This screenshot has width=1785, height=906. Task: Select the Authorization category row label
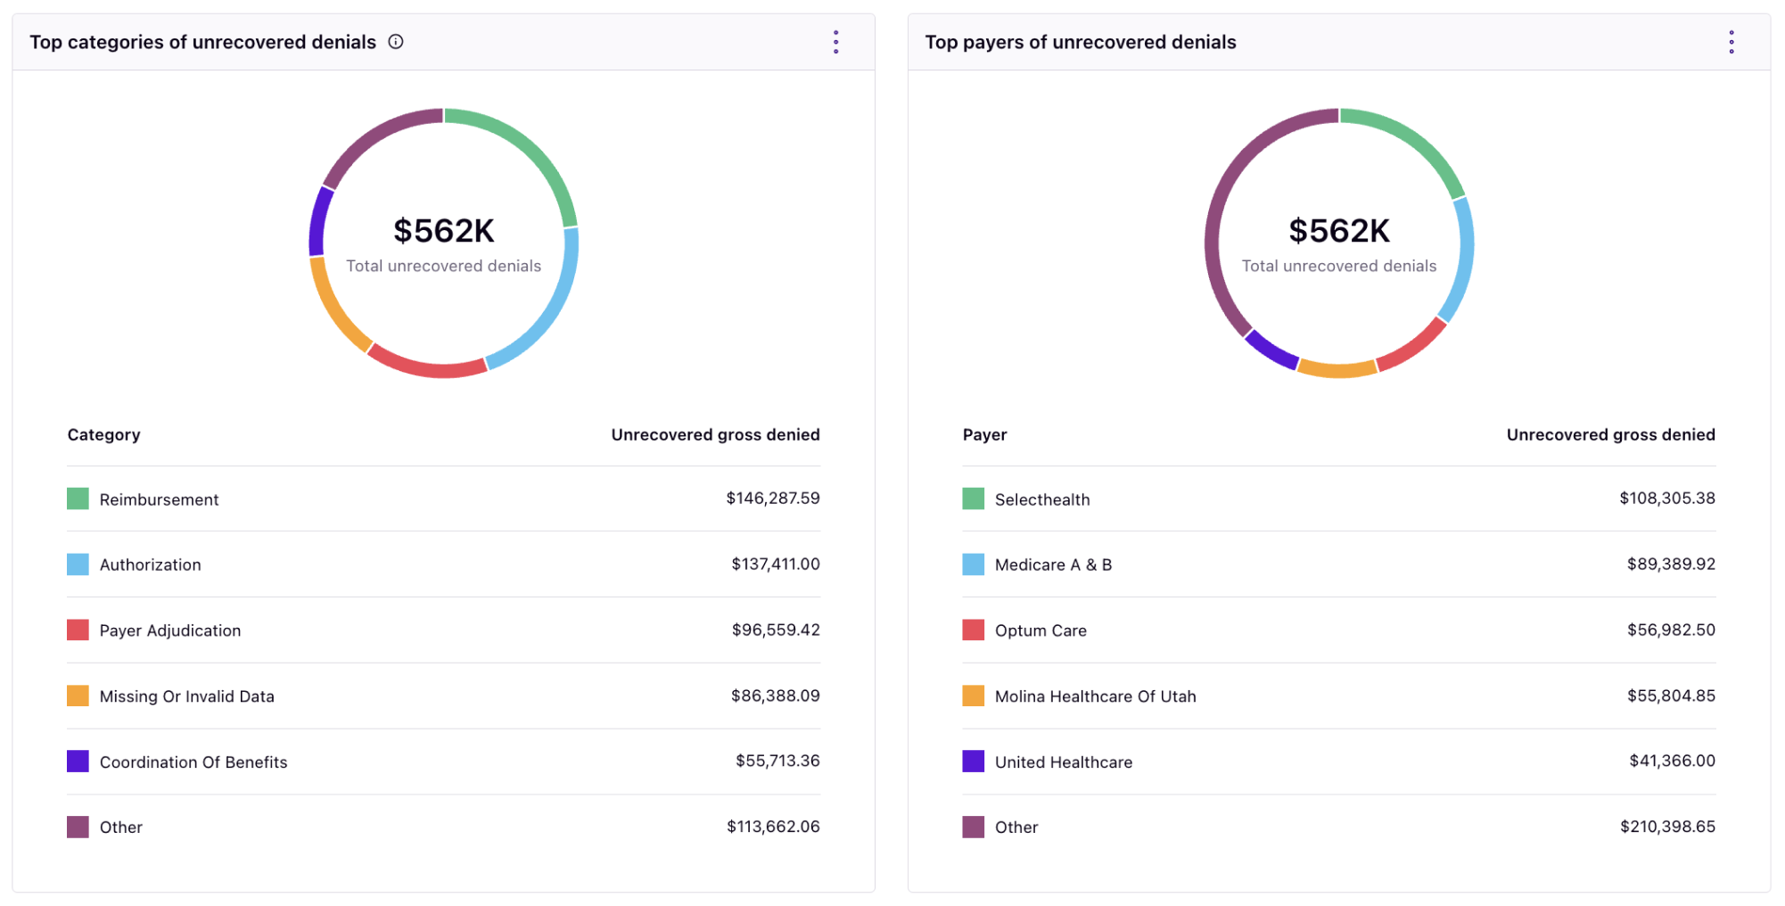tap(150, 564)
